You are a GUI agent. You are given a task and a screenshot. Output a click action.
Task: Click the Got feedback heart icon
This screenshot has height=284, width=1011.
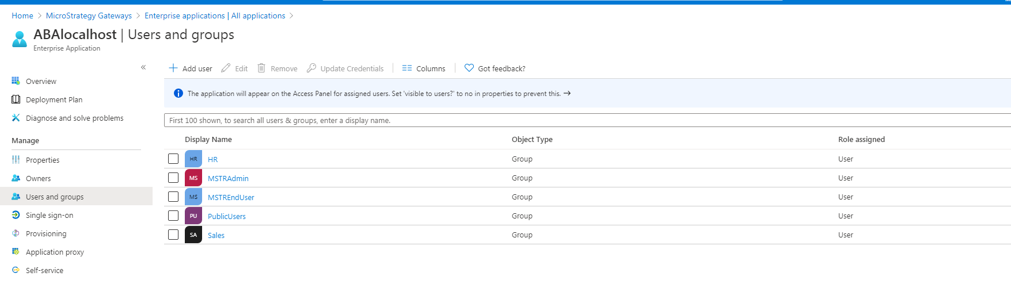pyautogui.click(x=469, y=68)
